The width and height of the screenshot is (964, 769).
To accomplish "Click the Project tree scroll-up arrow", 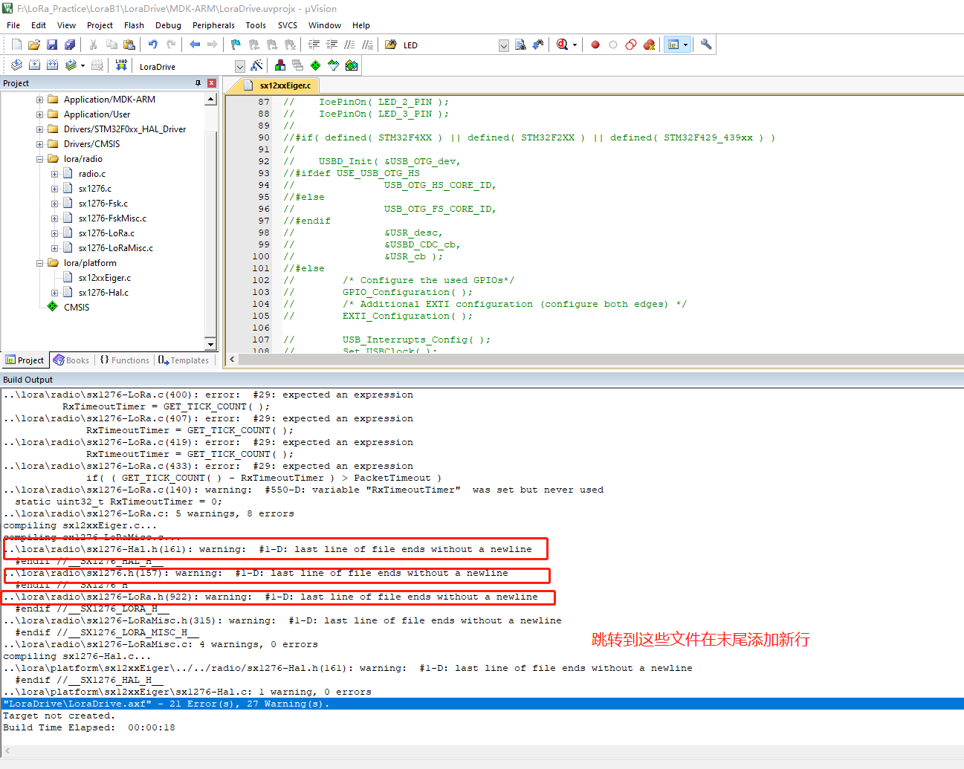I will 210,100.
